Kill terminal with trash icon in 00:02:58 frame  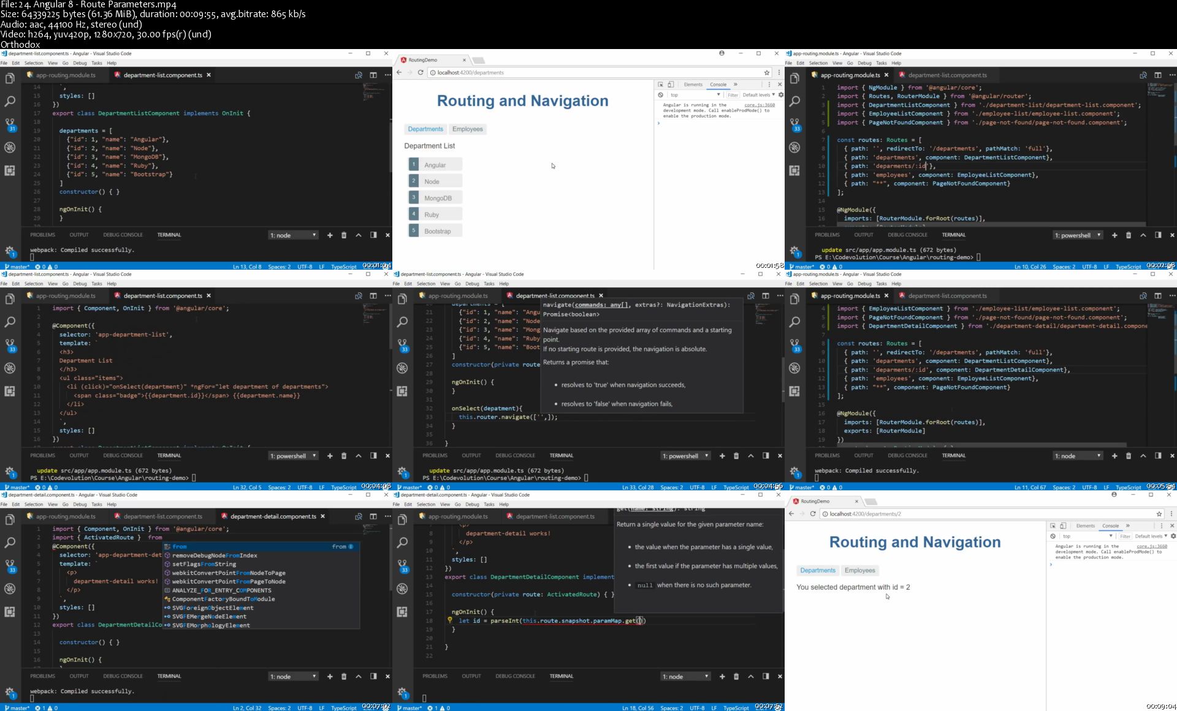tap(1129, 235)
